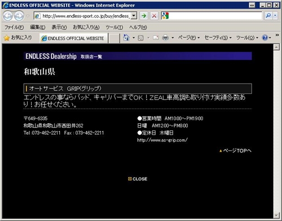Click the scrollbar down arrow
This screenshot has height=221, width=282.
click(x=276, y=215)
